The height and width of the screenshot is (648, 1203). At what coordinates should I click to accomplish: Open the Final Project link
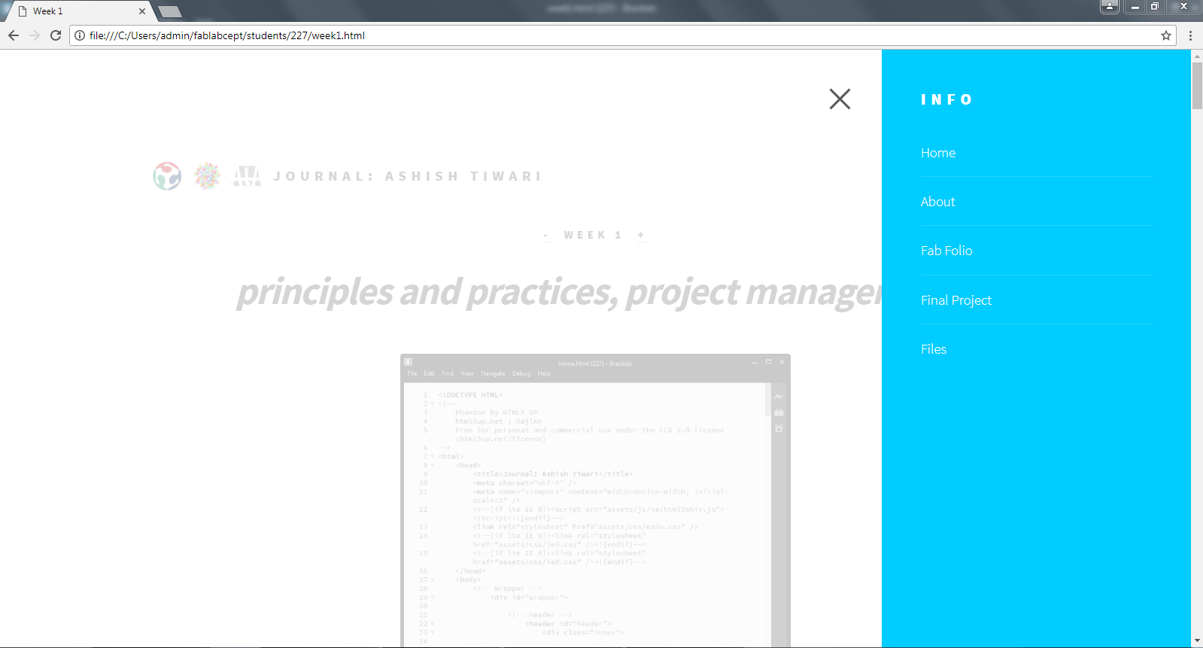956,300
